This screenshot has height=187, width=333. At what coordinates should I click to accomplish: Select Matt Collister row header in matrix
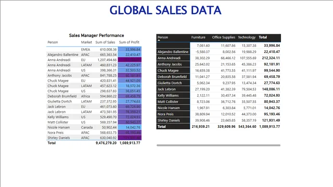click(x=173, y=102)
